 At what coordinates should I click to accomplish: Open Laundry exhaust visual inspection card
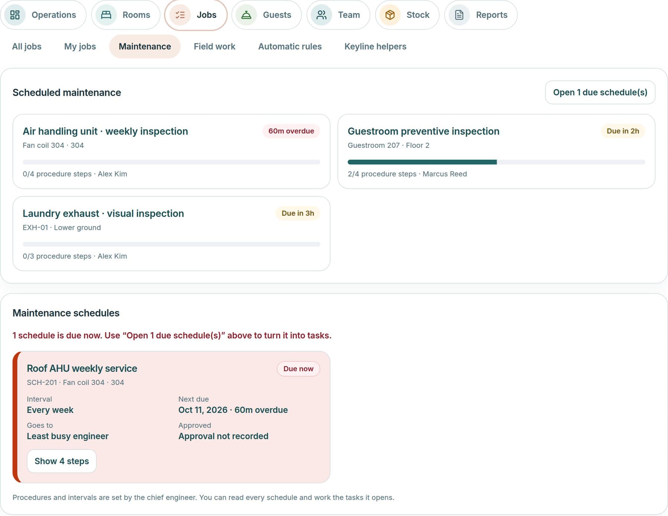[171, 234]
